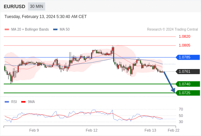The width and height of the screenshot is (201, 136).
Task: Click the blue downward forecast arrow head
Action: click(x=173, y=90)
